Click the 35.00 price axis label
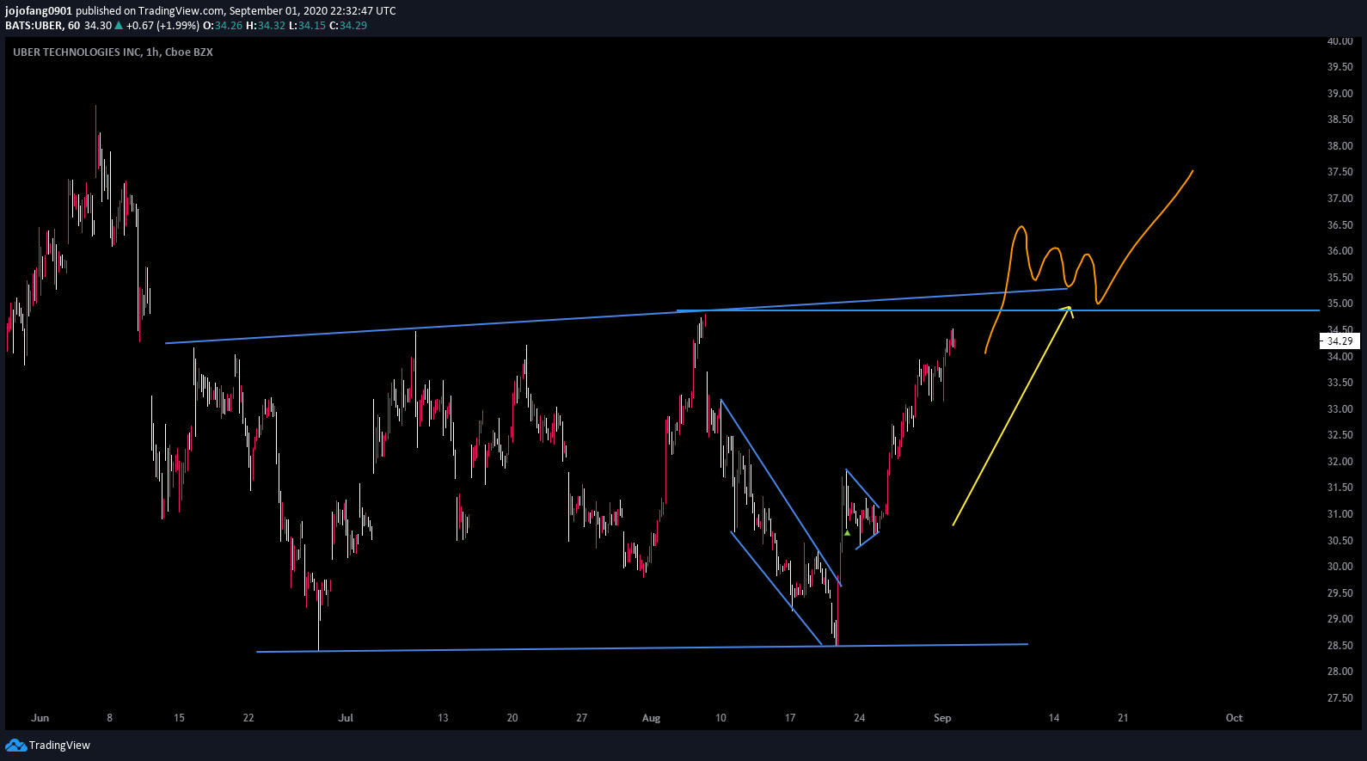 [1339, 304]
